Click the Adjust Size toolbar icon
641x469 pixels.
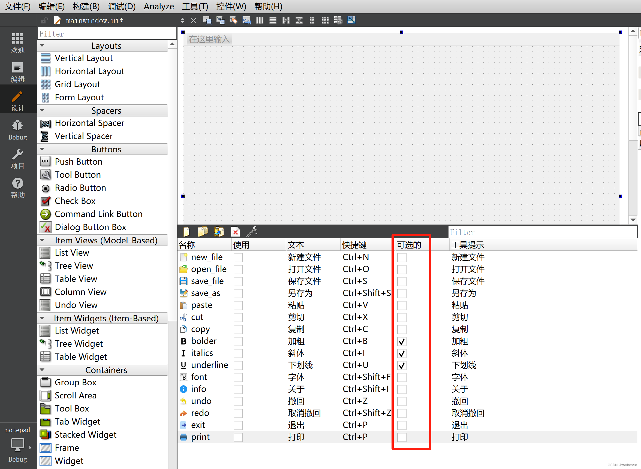pos(351,20)
